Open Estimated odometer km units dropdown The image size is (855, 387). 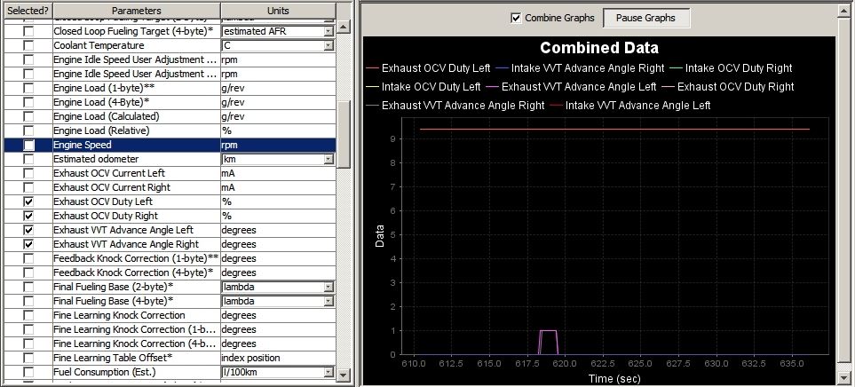(329, 159)
